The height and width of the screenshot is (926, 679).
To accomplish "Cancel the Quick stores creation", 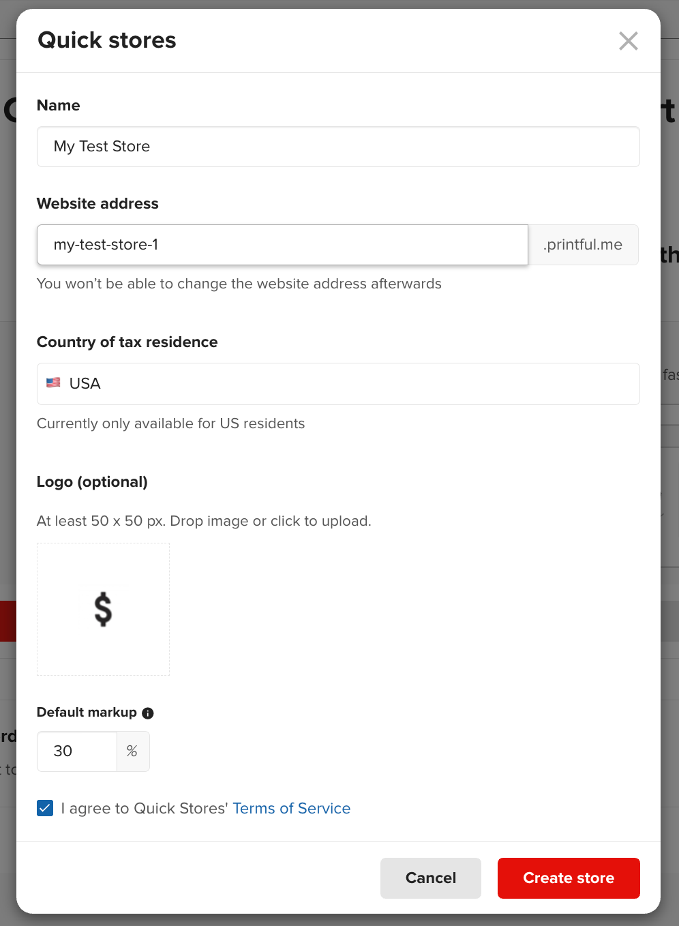I will 430,878.
